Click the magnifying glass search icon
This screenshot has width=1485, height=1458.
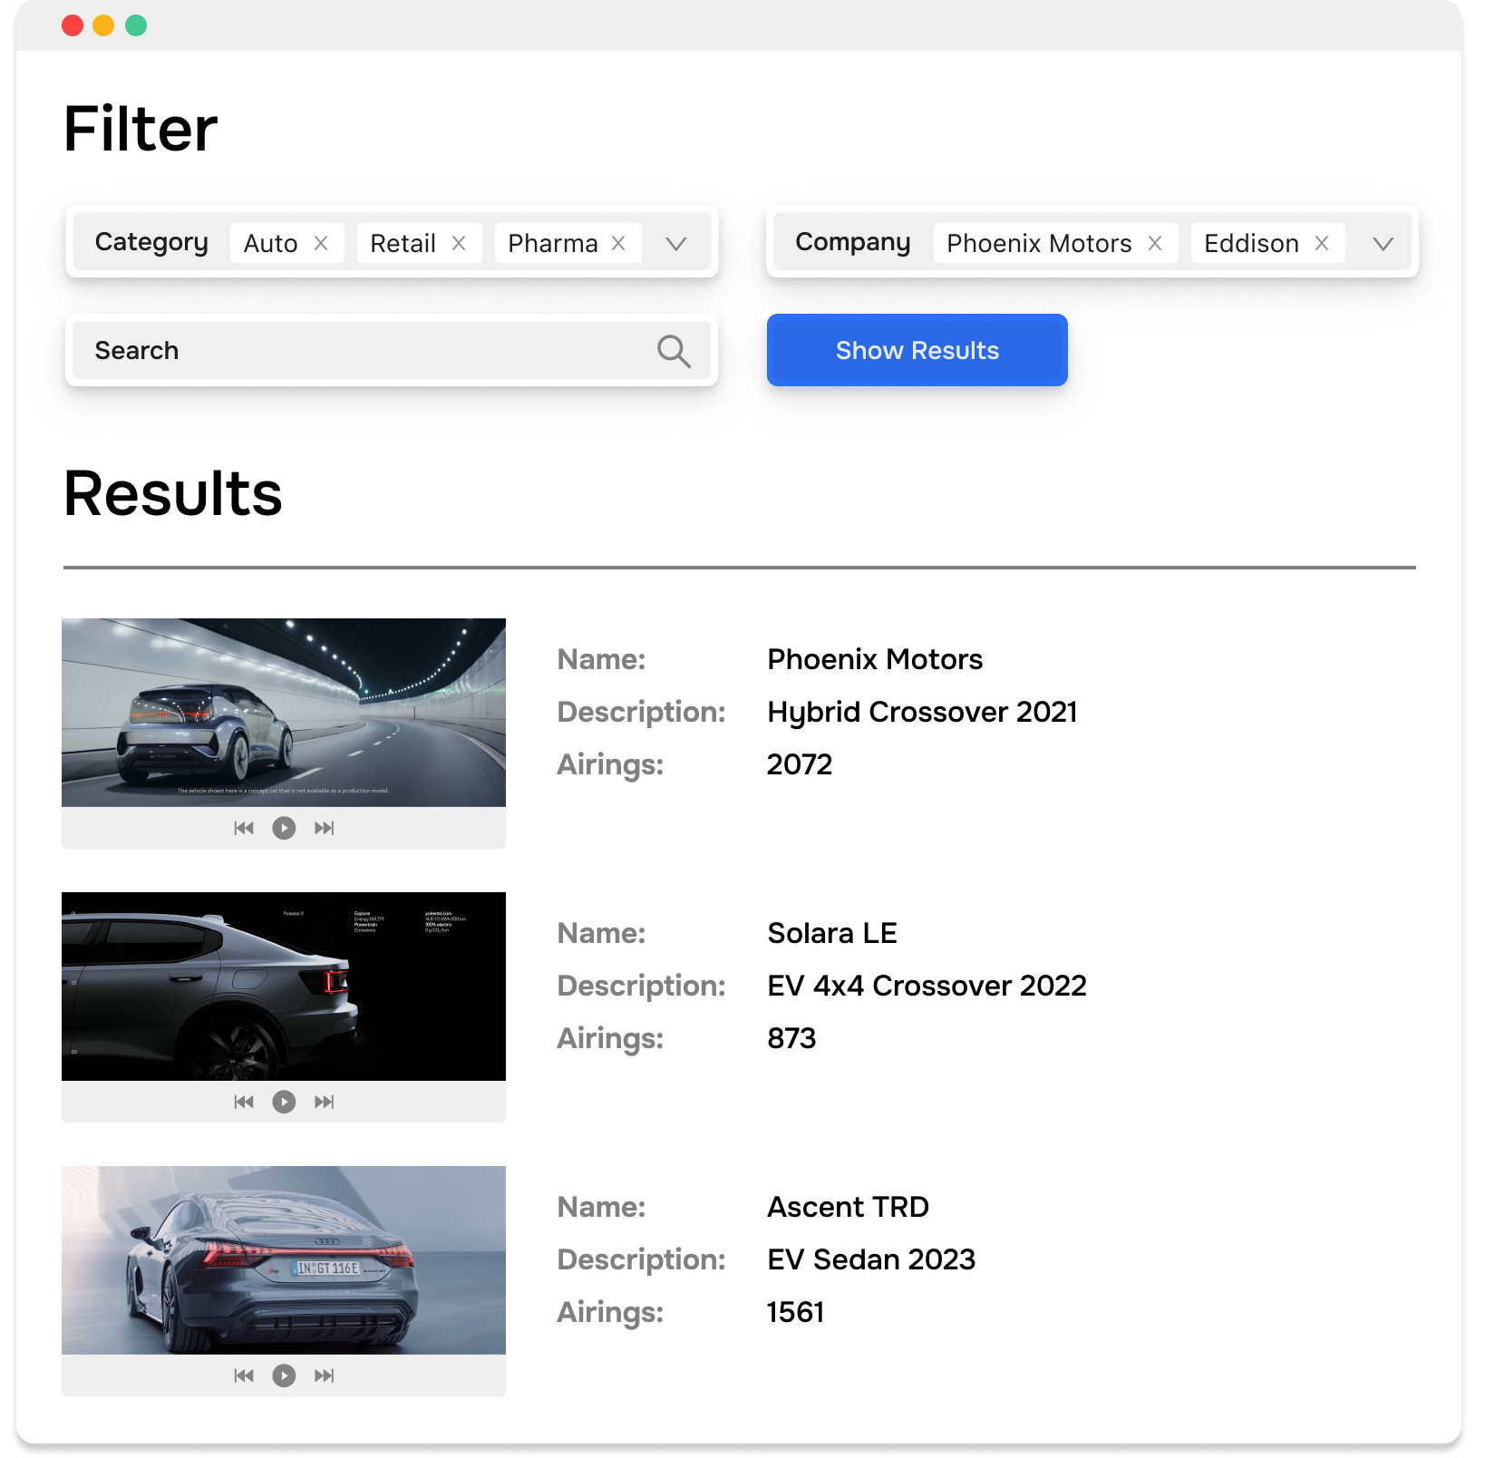click(675, 350)
